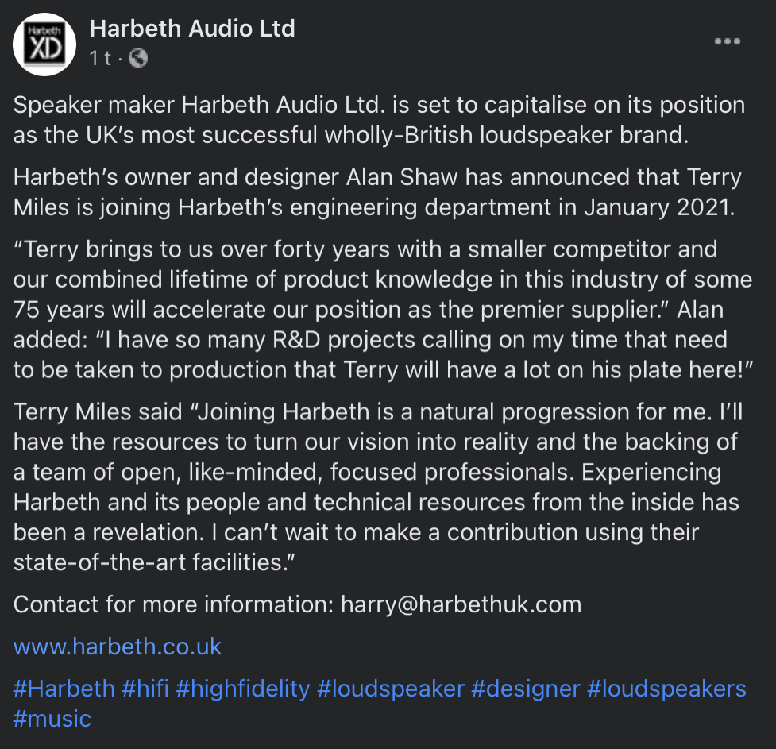The image size is (776, 749).
Task: Open the #designer hashtag
Action: coord(526,689)
